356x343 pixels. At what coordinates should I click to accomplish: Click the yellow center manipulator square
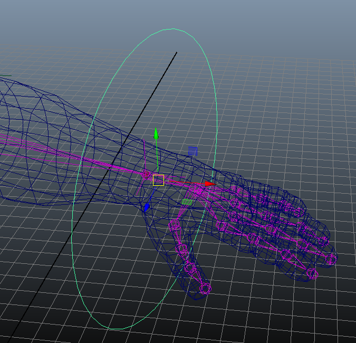(x=158, y=180)
